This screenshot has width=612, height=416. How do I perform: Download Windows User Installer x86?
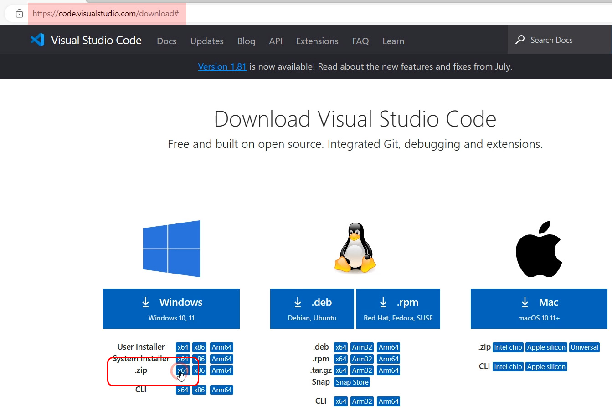200,347
